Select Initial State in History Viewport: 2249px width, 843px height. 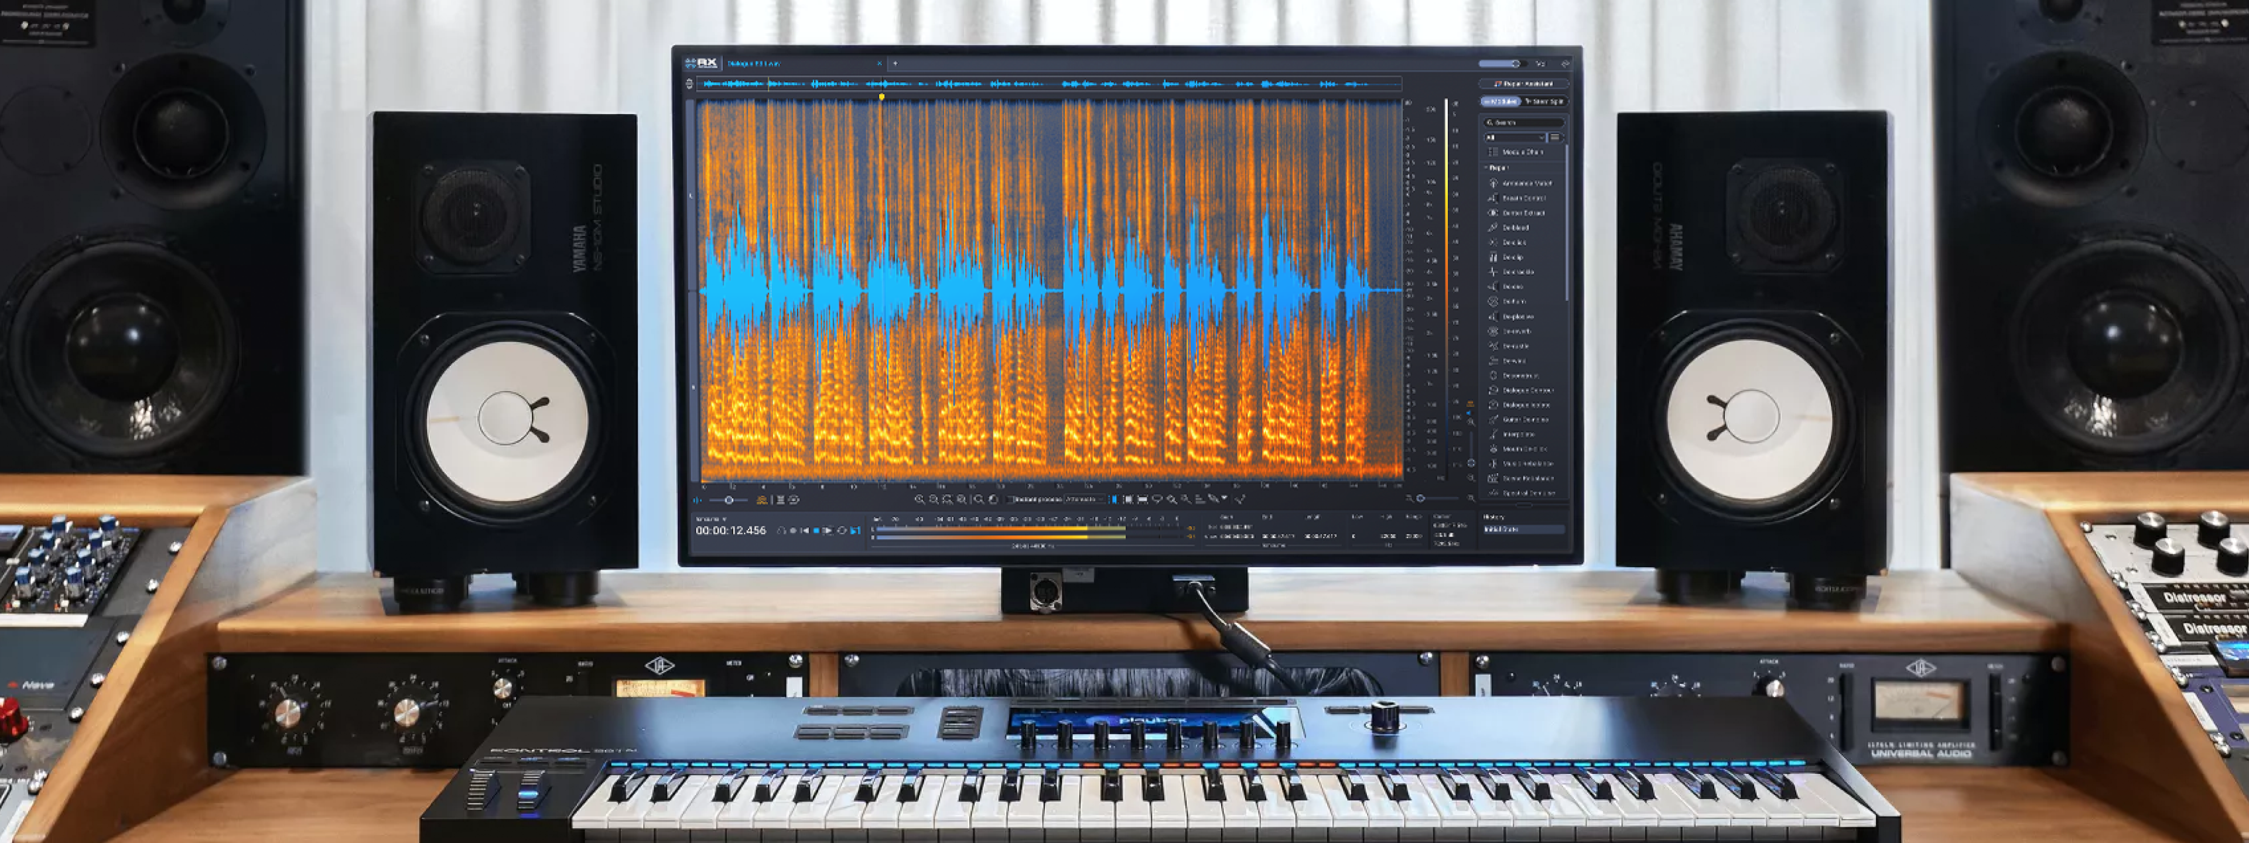pos(1502,530)
